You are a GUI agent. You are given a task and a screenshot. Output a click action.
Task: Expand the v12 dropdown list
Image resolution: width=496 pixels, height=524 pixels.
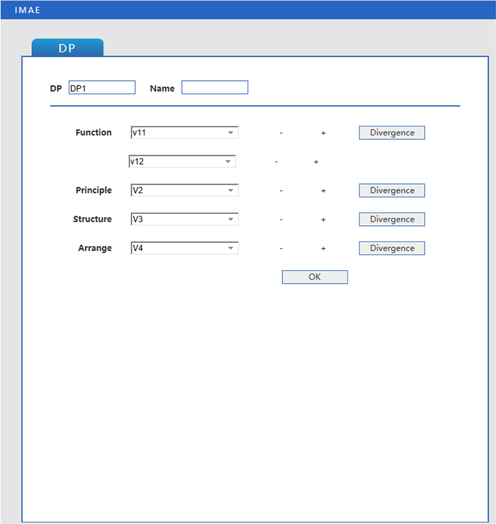tap(182, 162)
